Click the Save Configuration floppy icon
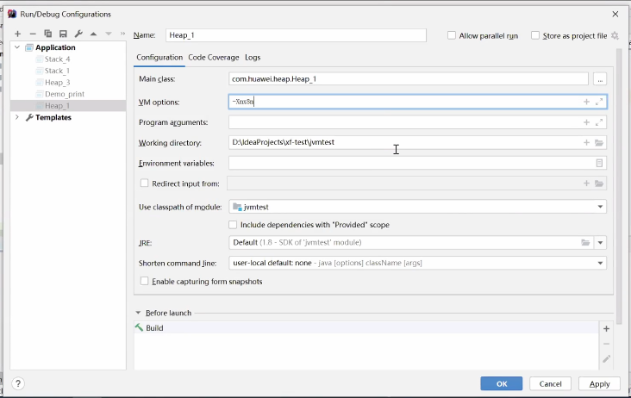The width and height of the screenshot is (631, 398). (x=63, y=34)
